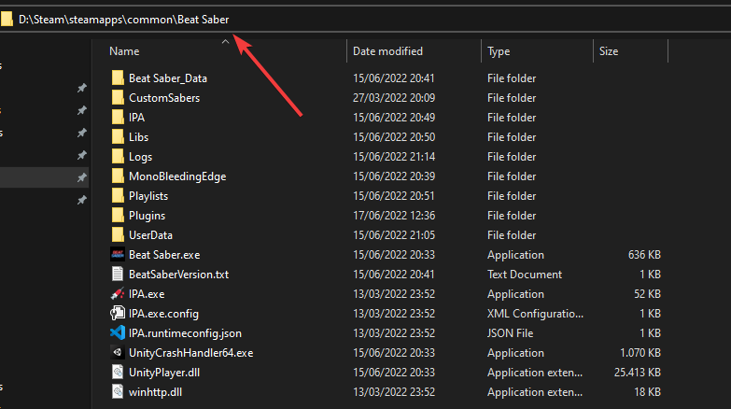
Task: Select the IPA.exe.config file name
Action: (163, 314)
